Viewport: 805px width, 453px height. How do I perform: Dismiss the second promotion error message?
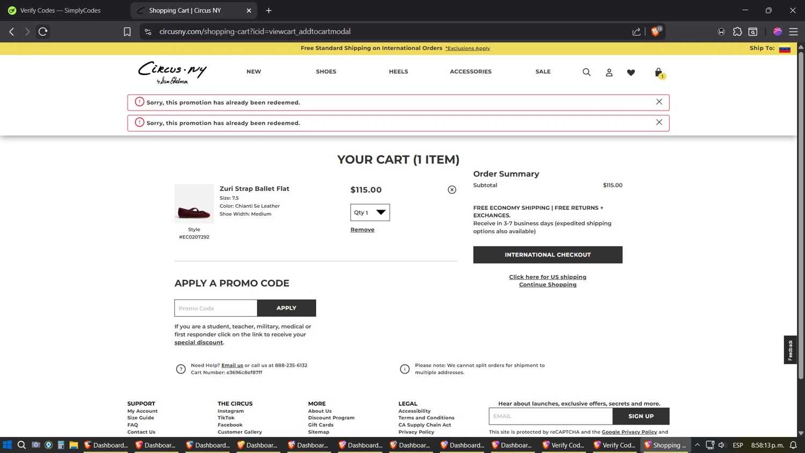pyautogui.click(x=659, y=122)
